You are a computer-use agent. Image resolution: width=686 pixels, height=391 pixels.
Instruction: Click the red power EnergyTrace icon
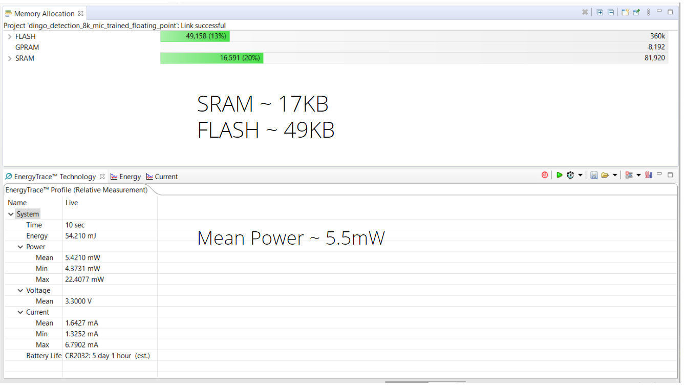[545, 175]
